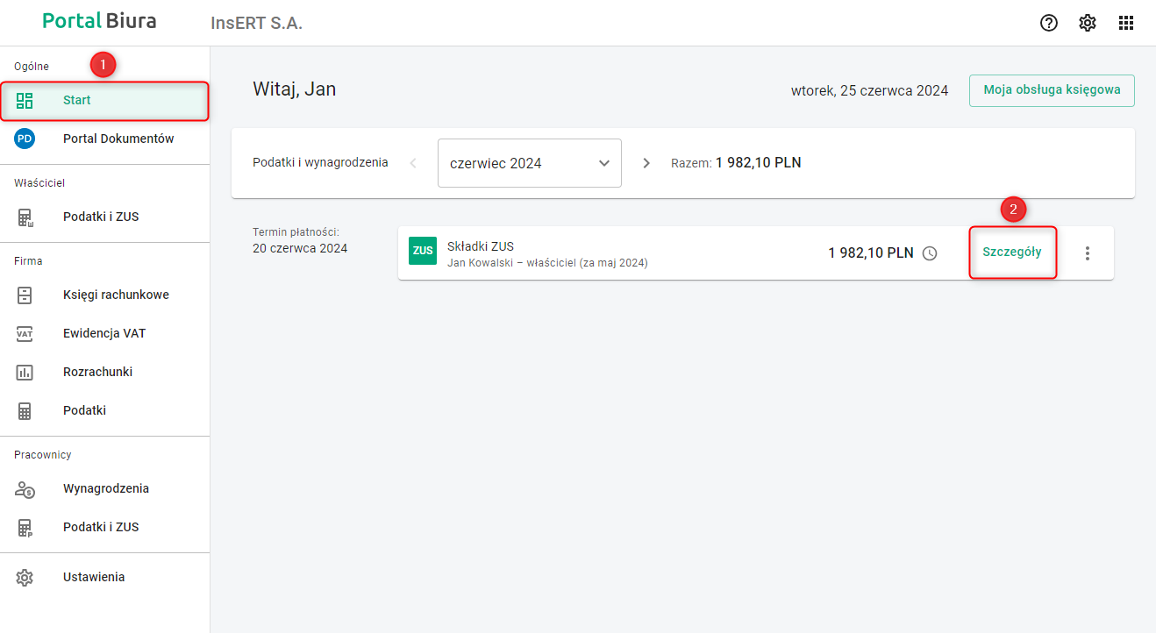Click the Księgi rachunkowe archive icon
Viewport: 1156px width, 633px height.
click(25, 295)
